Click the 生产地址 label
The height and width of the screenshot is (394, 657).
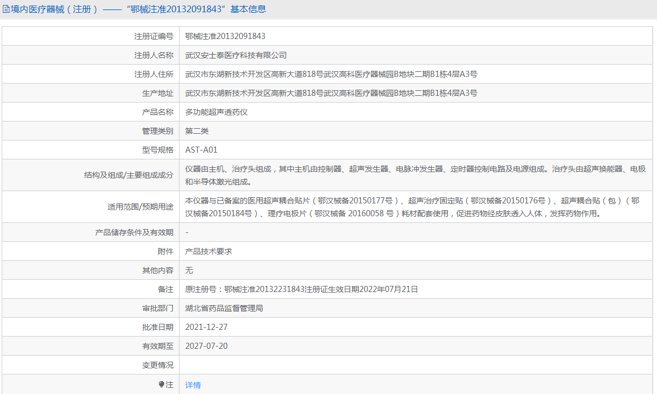click(157, 93)
